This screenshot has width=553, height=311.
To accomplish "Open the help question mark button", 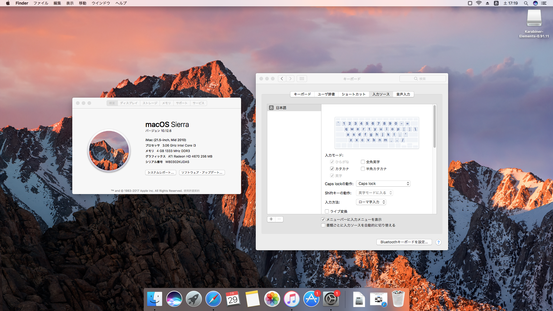I will pos(438,242).
